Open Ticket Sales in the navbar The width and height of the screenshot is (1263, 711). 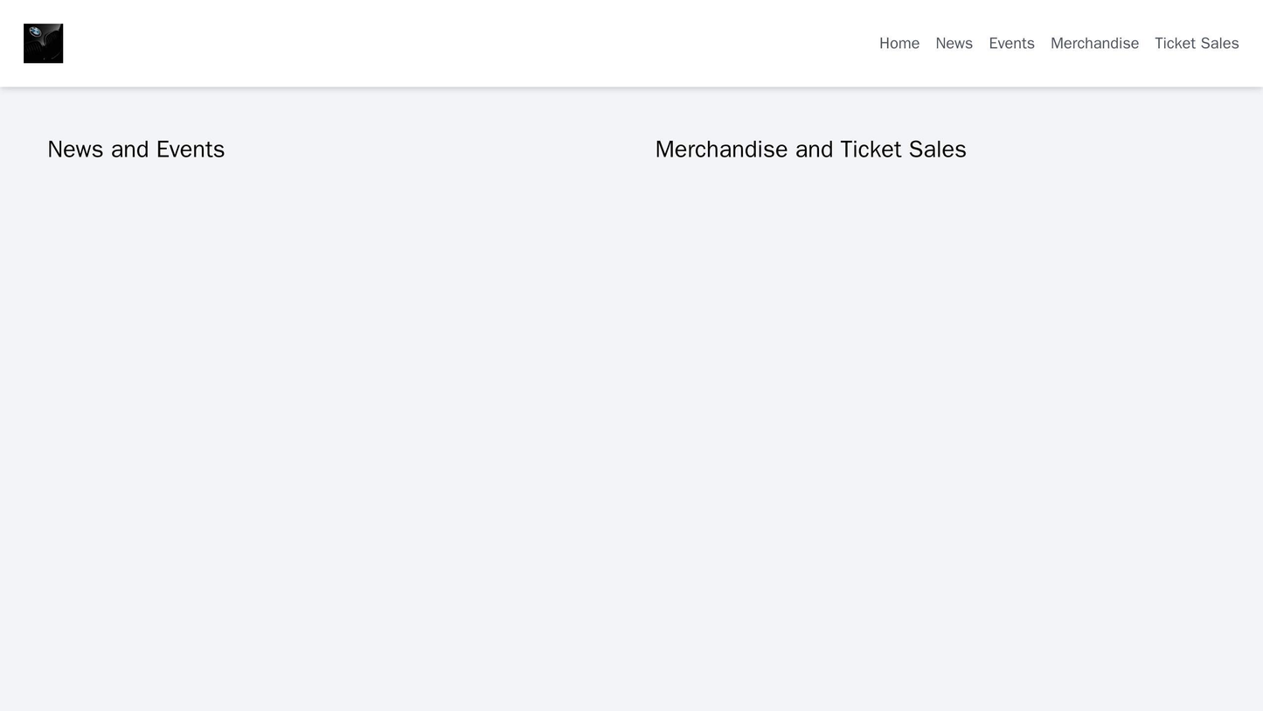1196,44
